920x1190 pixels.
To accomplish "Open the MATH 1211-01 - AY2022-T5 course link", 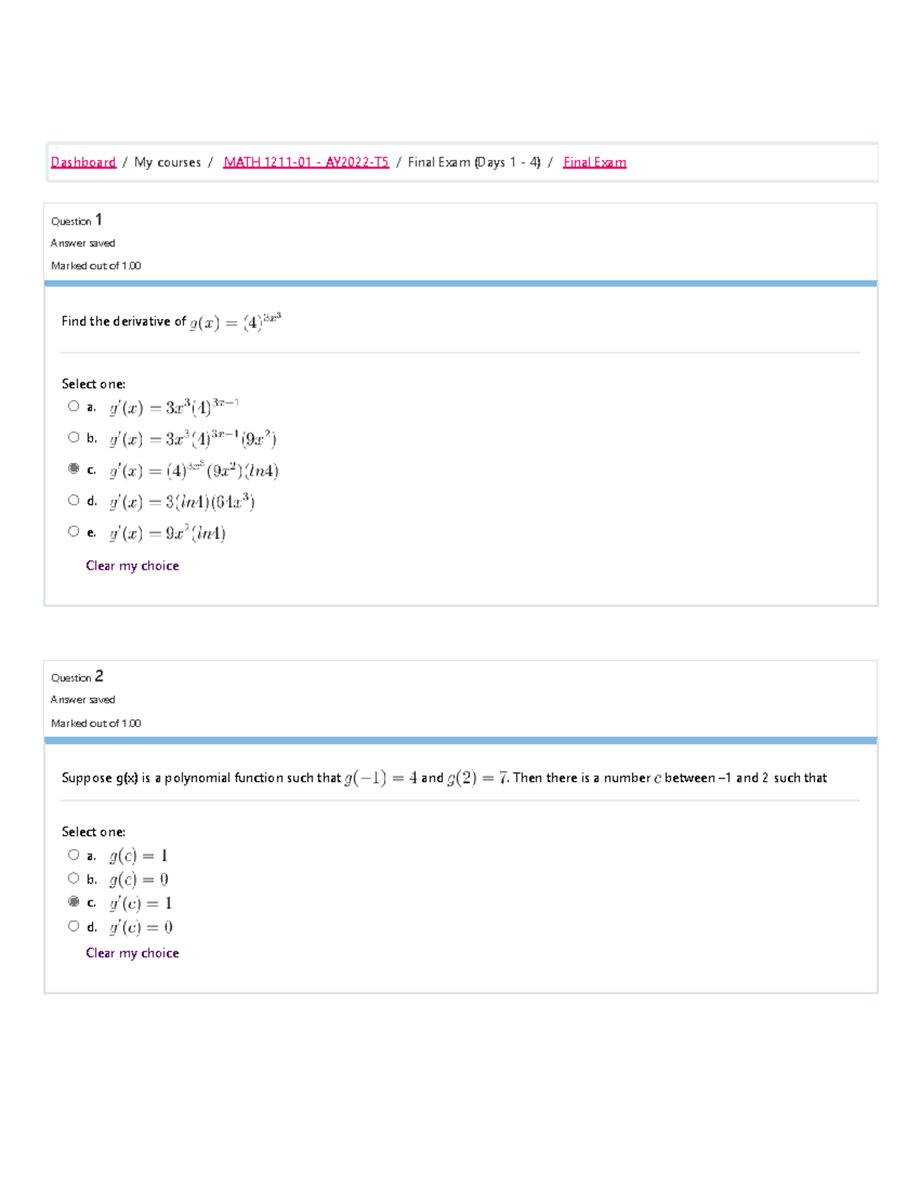I will coord(305,162).
